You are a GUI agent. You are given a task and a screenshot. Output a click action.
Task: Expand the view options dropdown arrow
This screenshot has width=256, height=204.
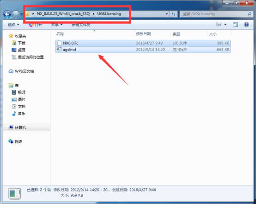226,25
